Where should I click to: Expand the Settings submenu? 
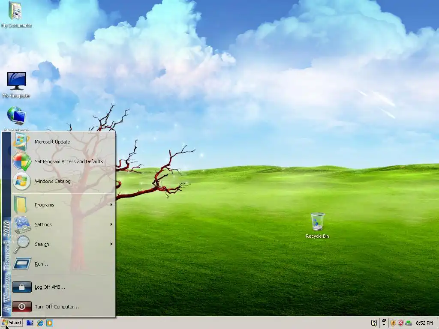click(63, 224)
